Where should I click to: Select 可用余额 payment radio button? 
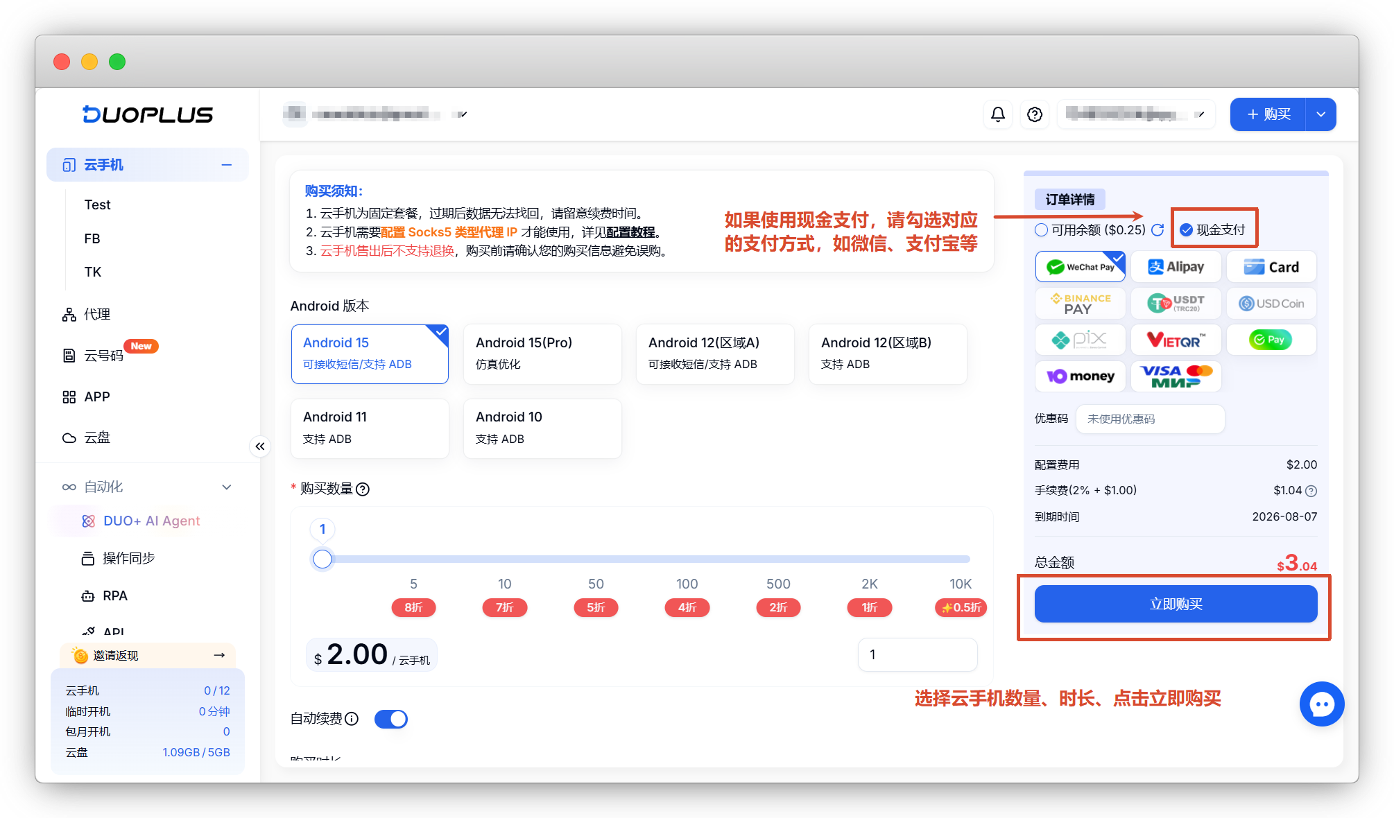pyautogui.click(x=1041, y=230)
